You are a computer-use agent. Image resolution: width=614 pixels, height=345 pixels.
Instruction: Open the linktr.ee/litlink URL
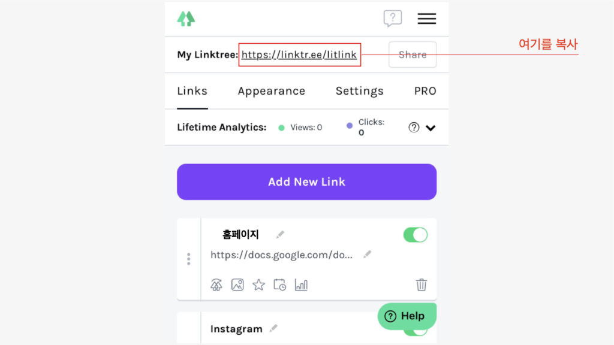click(299, 55)
